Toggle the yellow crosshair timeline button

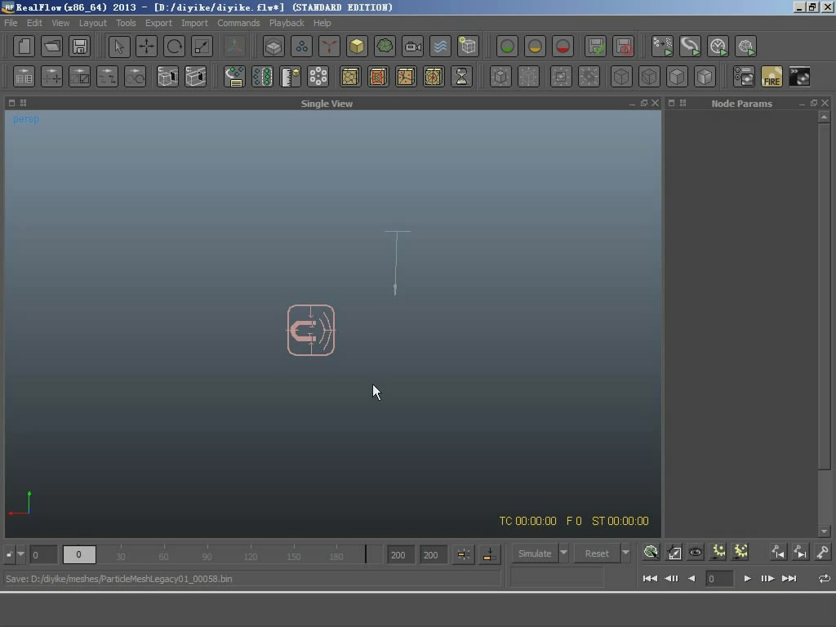pos(464,554)
